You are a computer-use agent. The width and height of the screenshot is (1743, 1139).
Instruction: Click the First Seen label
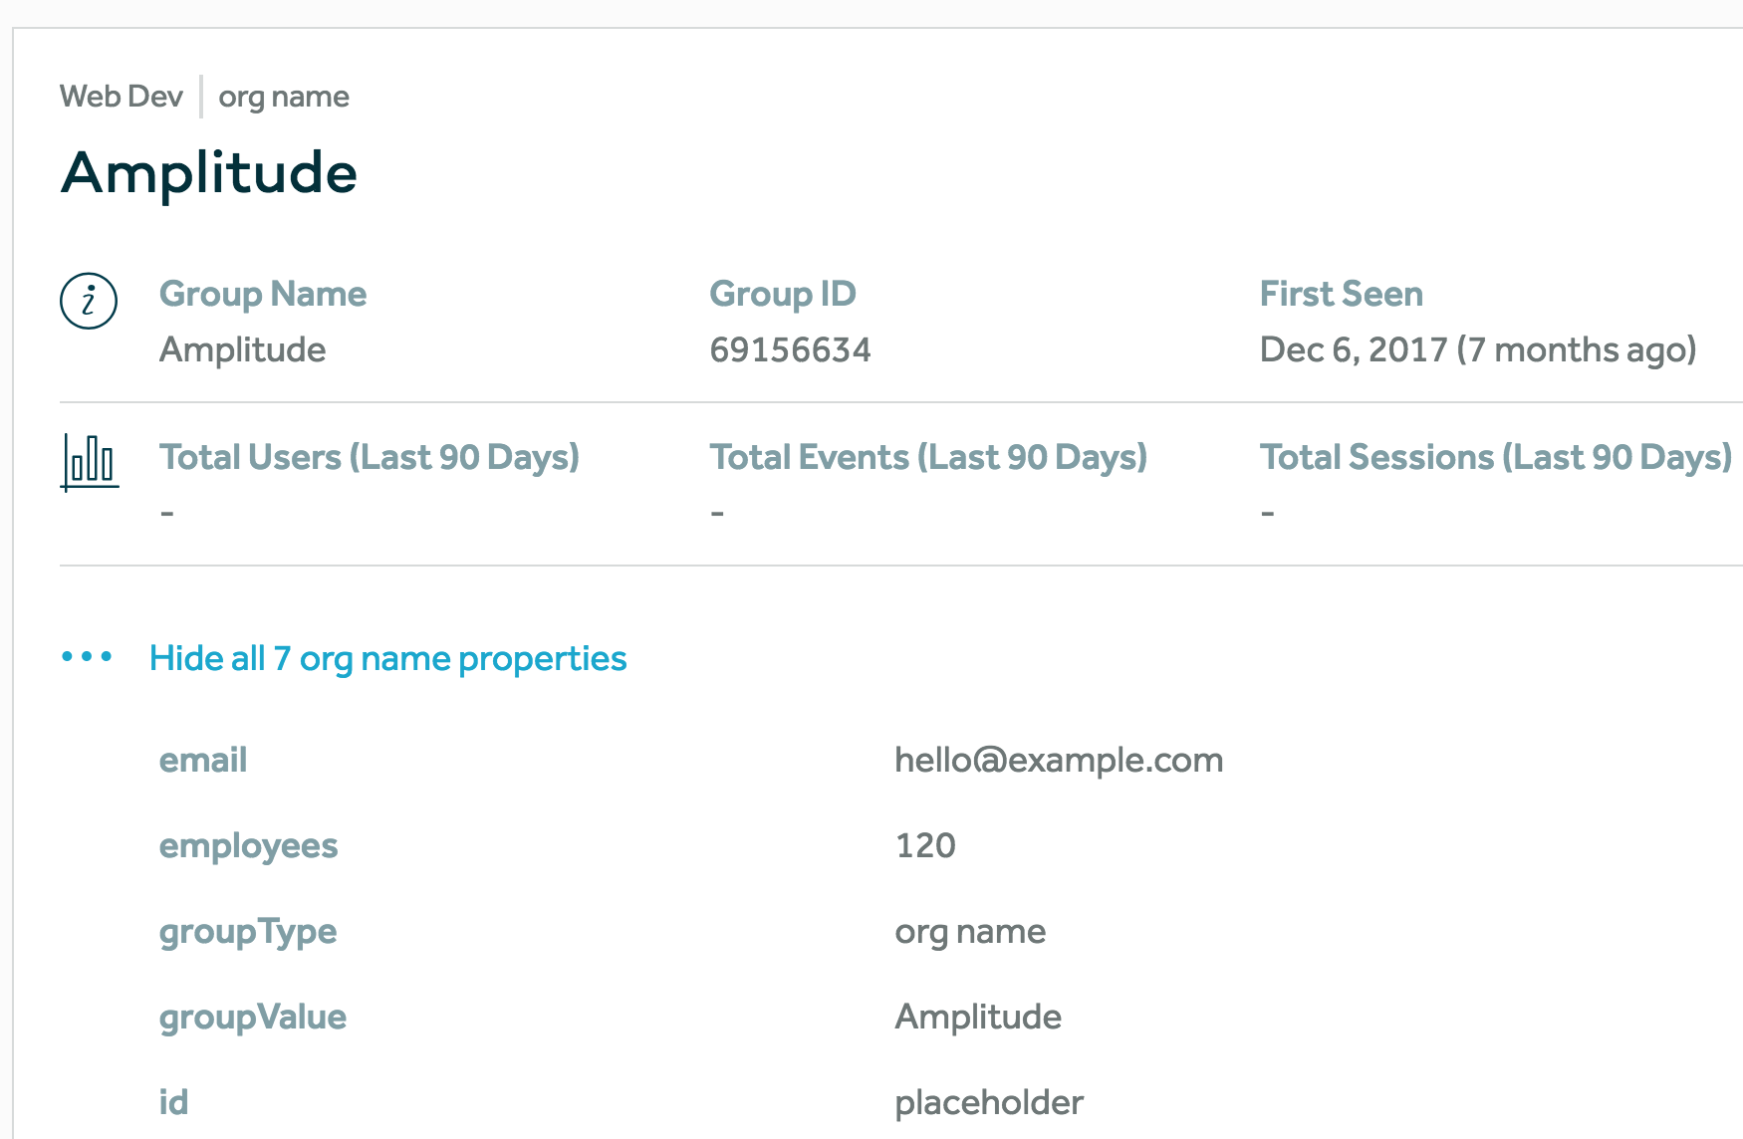coord(1341,294)
